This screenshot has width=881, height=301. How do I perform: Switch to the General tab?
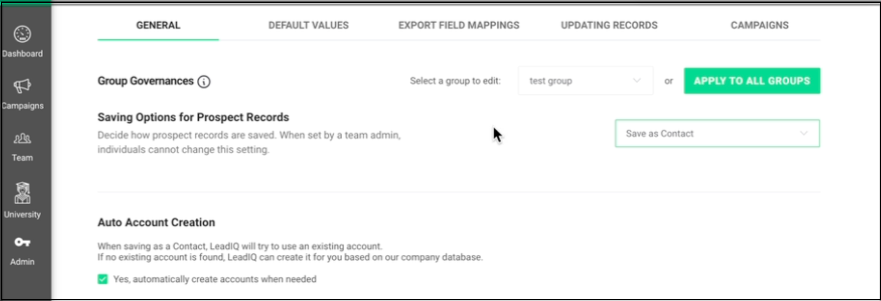point(158,25)
